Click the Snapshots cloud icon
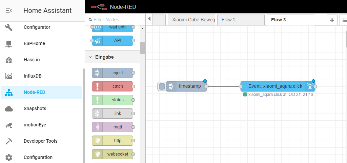 tap(9, 108)
